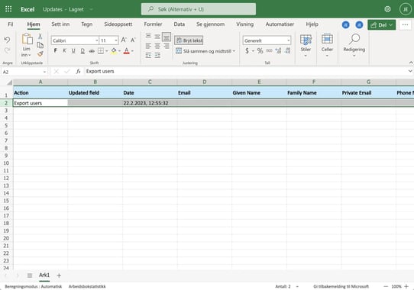Apply thousands separator 000 icon

click(x=269, y=50)
